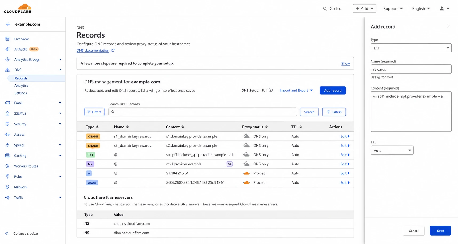Toggle proxy cloud for mx1.provider.example record
The width and height of the screenshot is (458, 244).
(x=246, y=164)
